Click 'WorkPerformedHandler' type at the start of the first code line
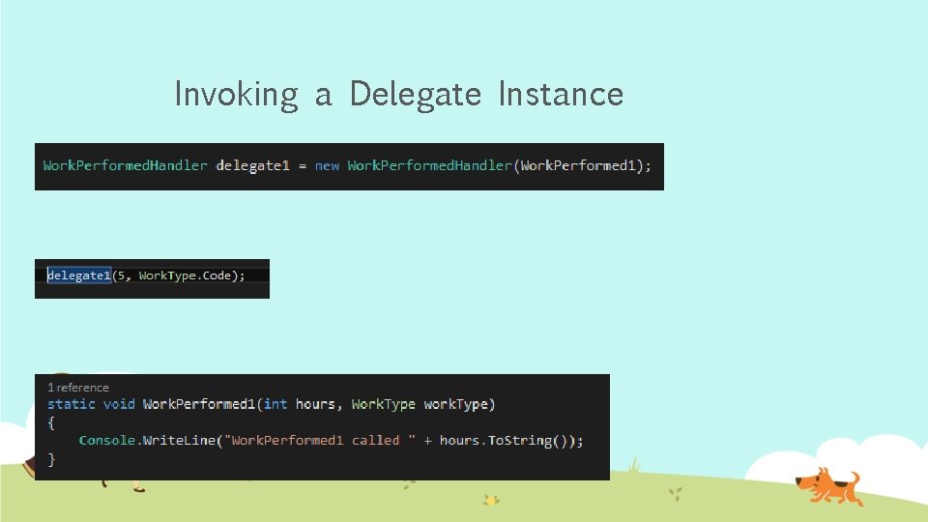The width and height of the screenshot is (928, 522). (125, 165)
